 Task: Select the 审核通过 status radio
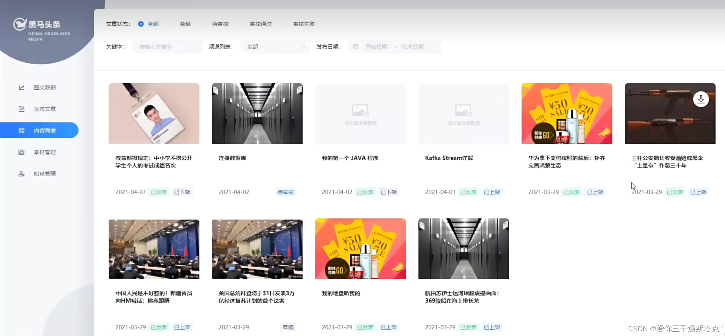(243, 24)
